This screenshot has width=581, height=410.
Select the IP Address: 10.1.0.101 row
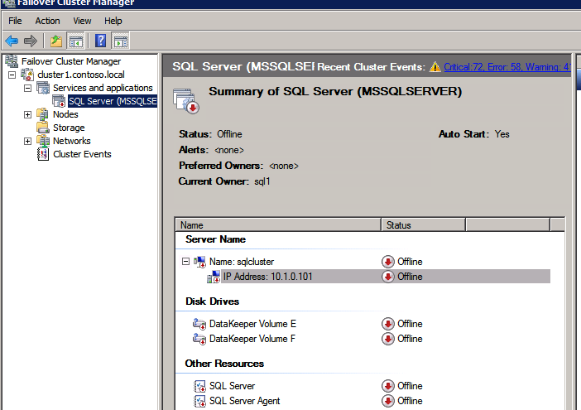(386, 277)
